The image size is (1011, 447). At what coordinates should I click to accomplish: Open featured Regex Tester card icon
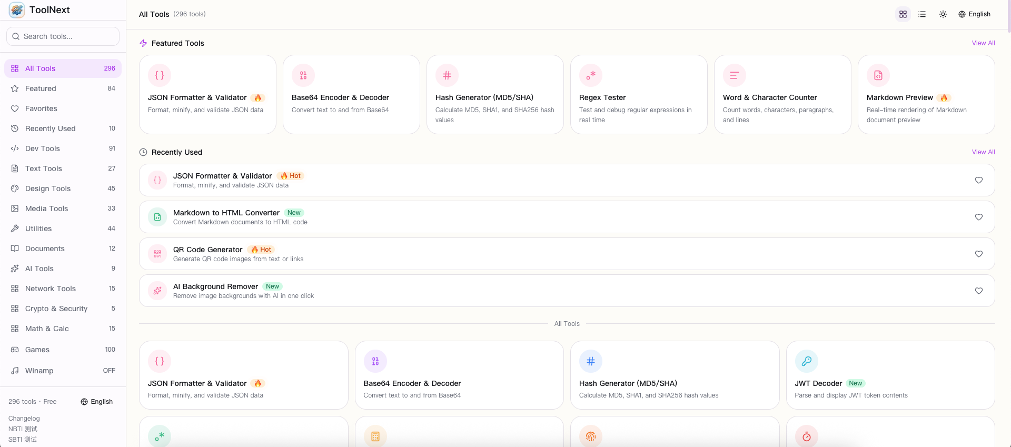click(591, 75)
